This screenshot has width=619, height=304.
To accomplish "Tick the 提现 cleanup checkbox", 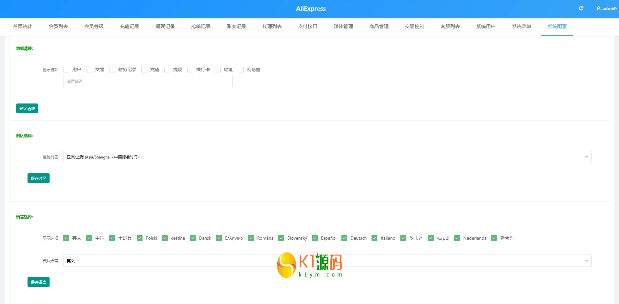I will (167, 70).
